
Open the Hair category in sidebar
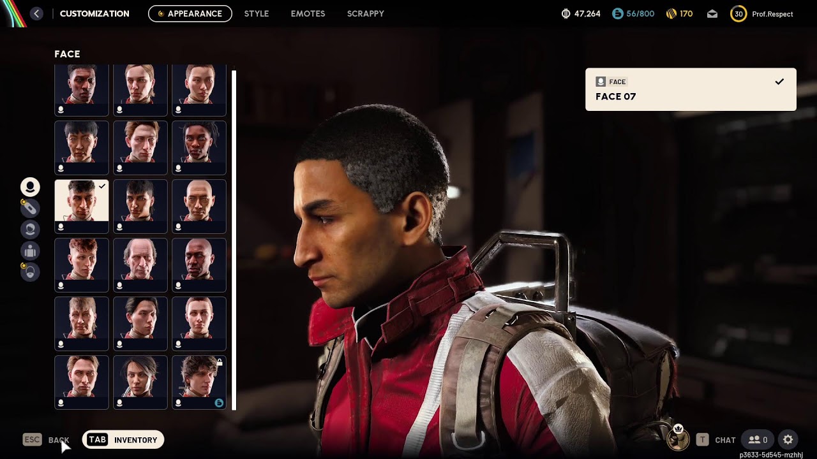(x=30, y=229)
